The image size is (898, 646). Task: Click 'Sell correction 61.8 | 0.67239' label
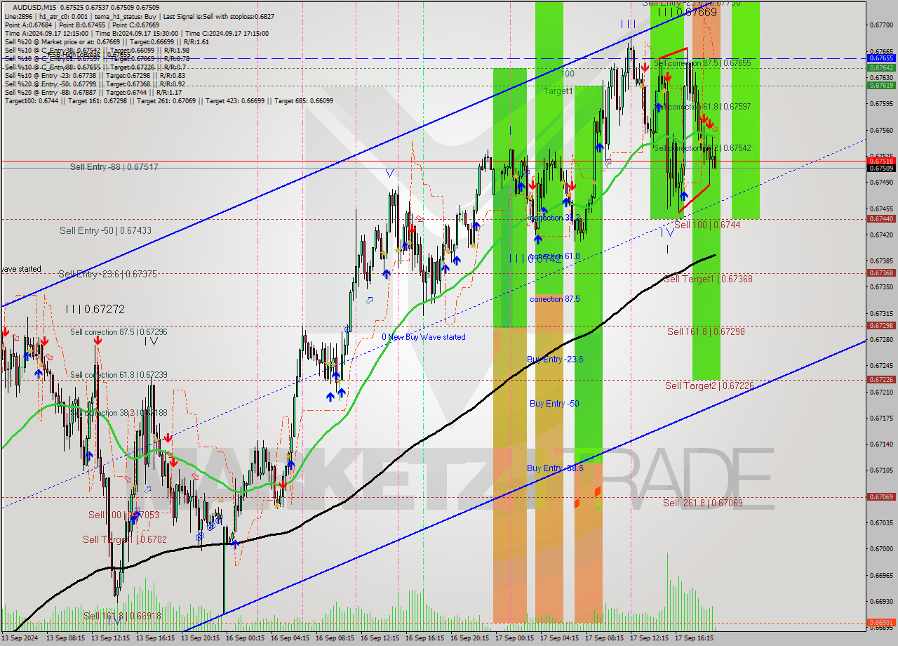click(x=119, y=375)
